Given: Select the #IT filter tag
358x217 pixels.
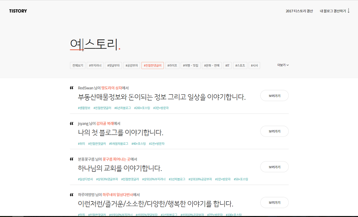Looking at the screenshot, I should tap(227, 65).
